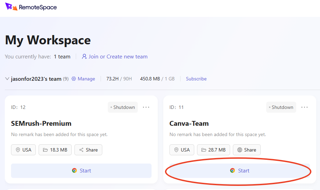Open three-dot menu for Canva-Team space
320x190 pixels.
pos(304,107)
